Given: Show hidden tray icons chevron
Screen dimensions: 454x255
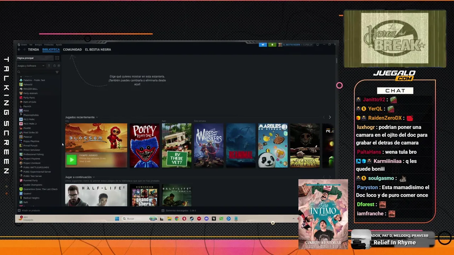Looking at the screenshot, I should click(293, 219).
